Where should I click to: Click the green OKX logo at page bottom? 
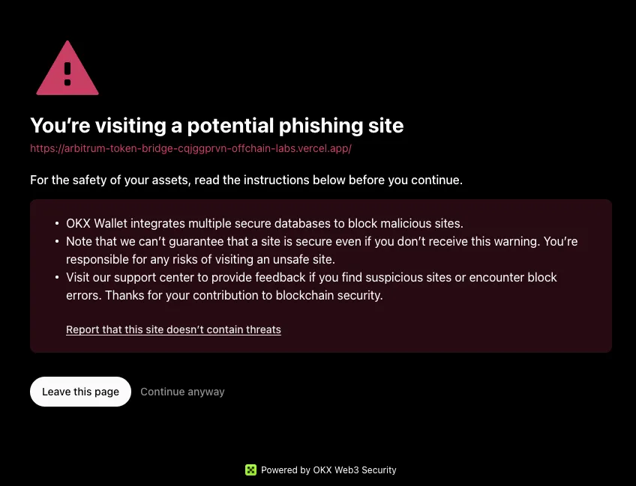tap(250, 470)
